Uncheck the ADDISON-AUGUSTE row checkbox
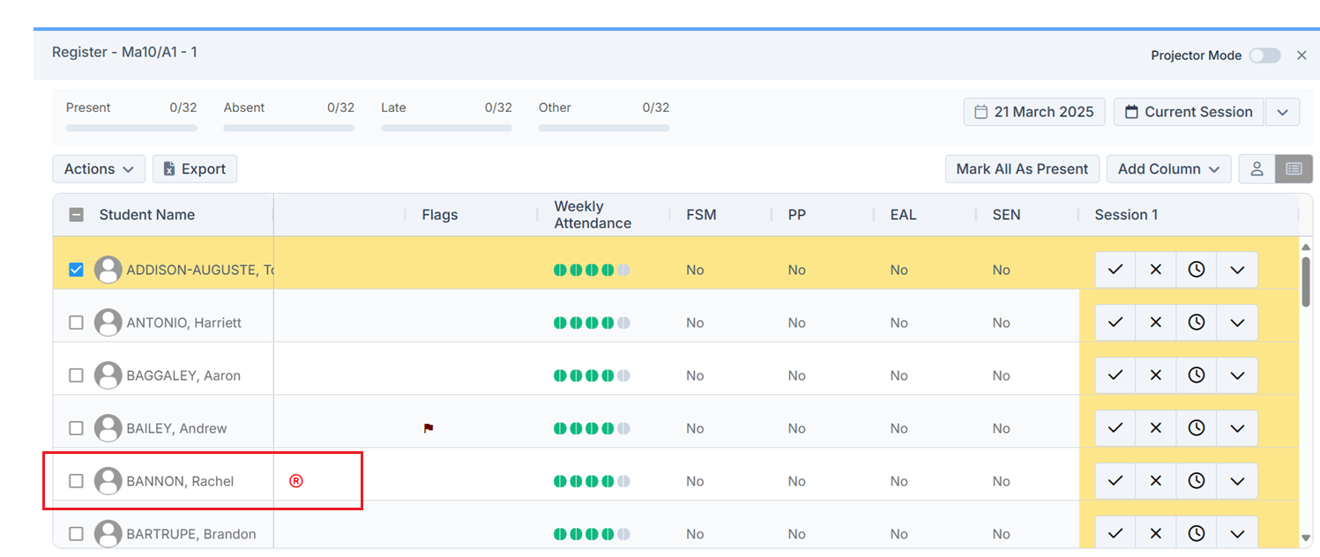Viewport: 1320px width, 557px height. coord(77,270)
